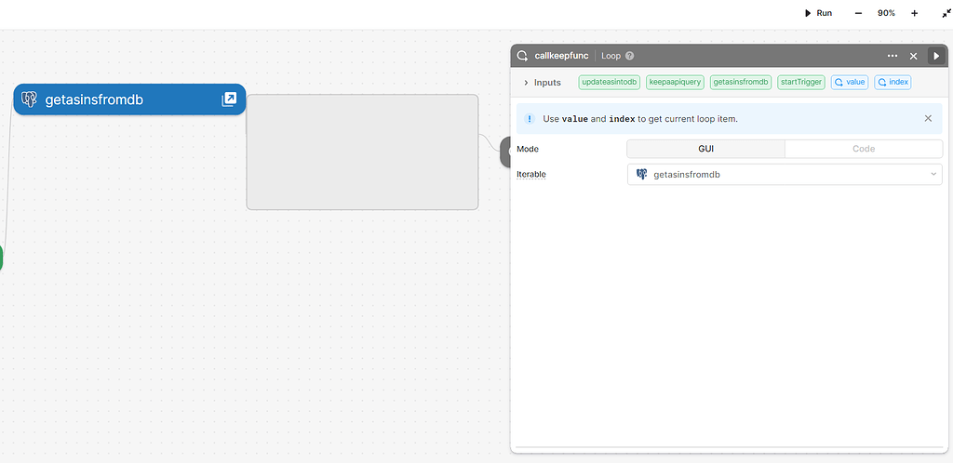The width and height of the screenshot is (953, 463).
Task: Switch loop Mode to GUI
Action: tap(705, 149)
